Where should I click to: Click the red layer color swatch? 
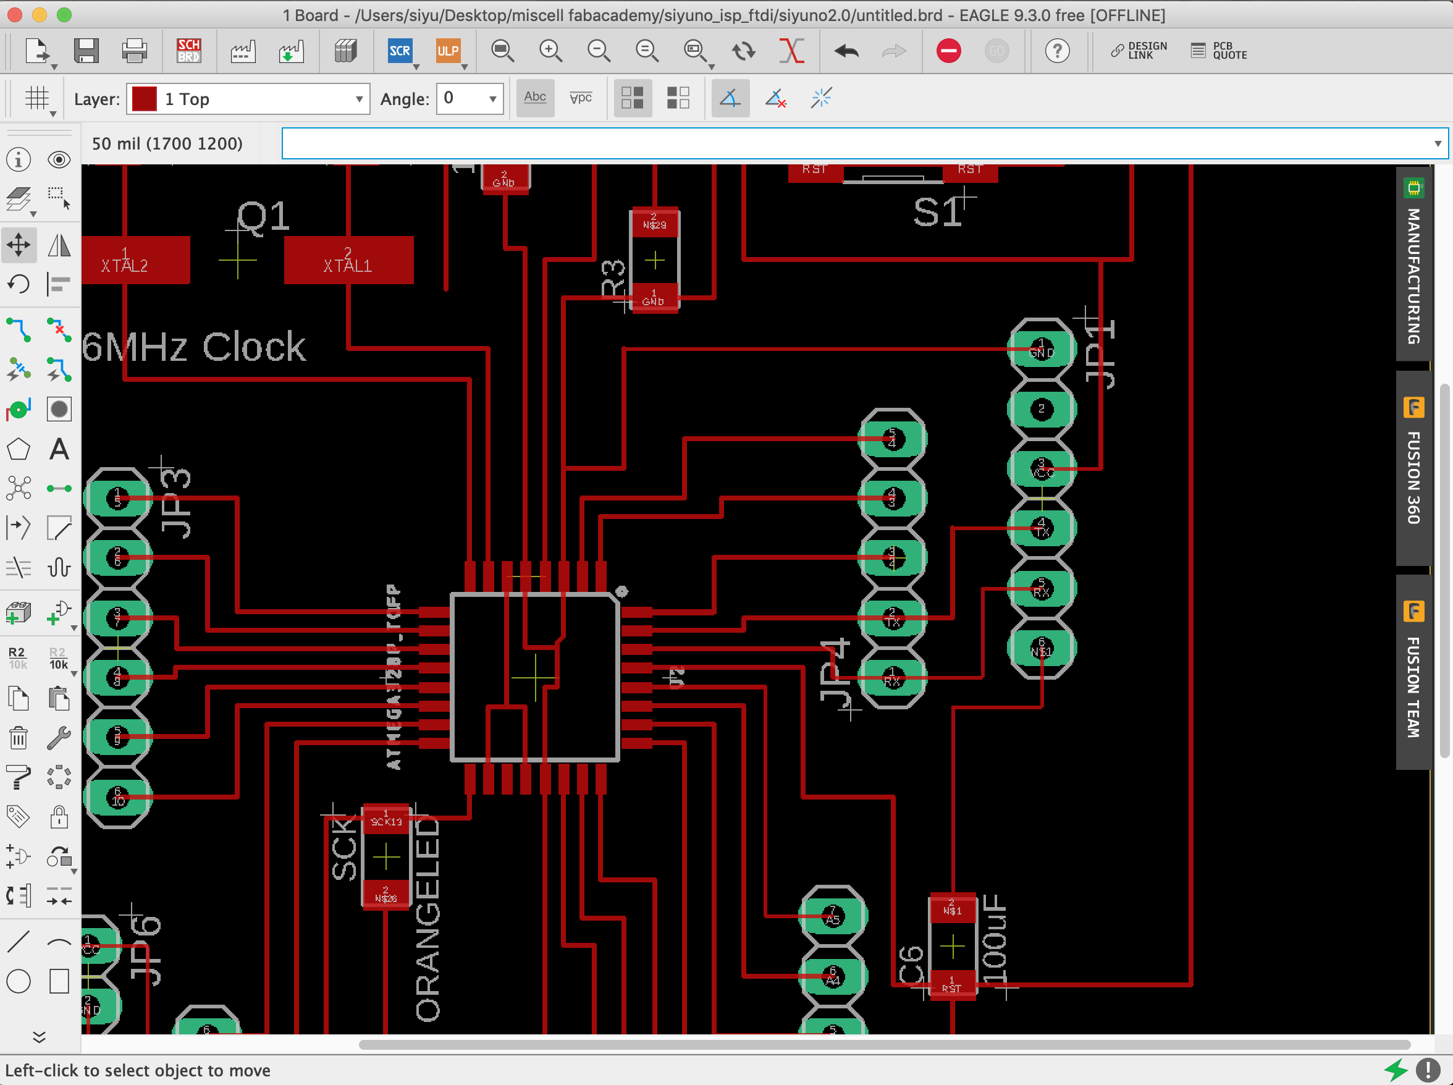(144, 98)
